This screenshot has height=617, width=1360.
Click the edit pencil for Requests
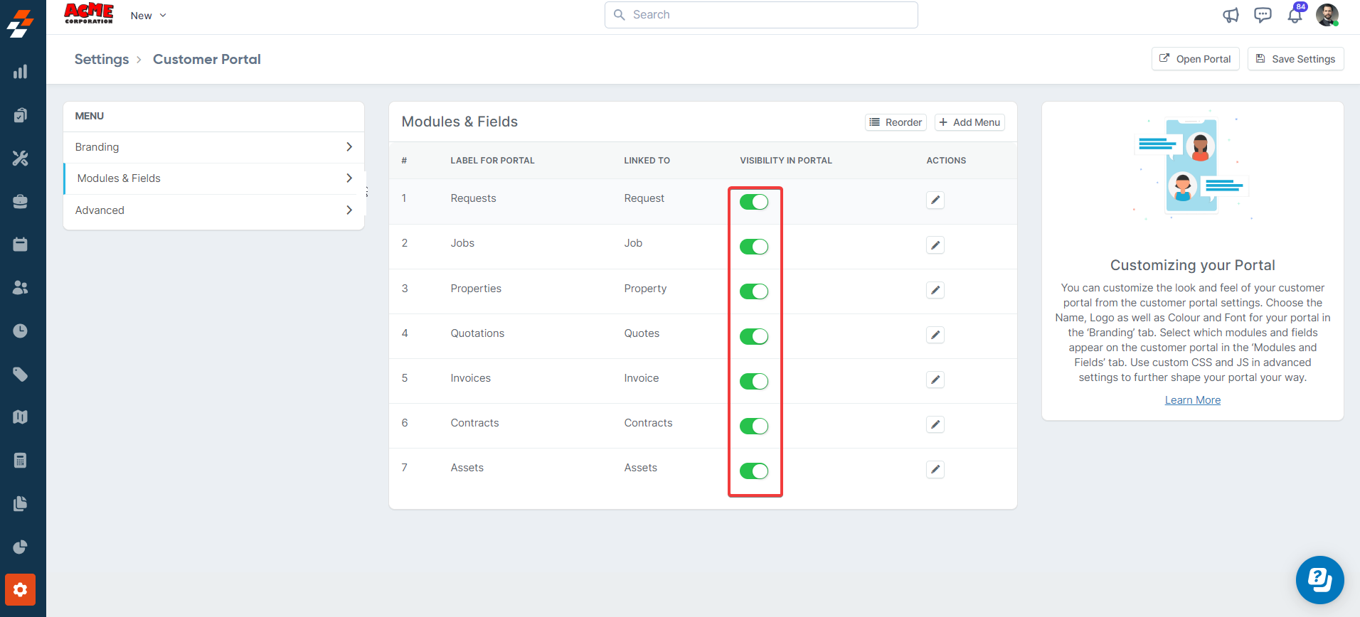click(935, 200)
